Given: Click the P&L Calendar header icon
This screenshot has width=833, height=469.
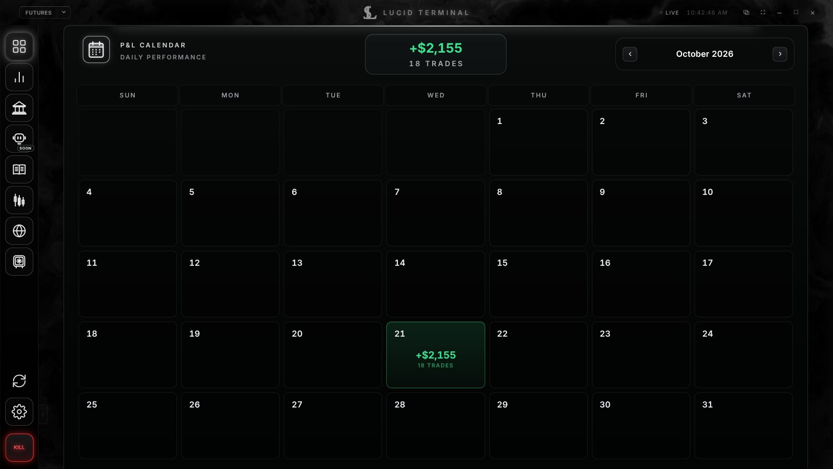Looking at the screenshot, I should [x=96, y=50].
